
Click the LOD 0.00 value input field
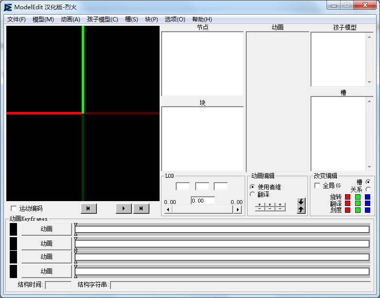[x=203, y=201]
